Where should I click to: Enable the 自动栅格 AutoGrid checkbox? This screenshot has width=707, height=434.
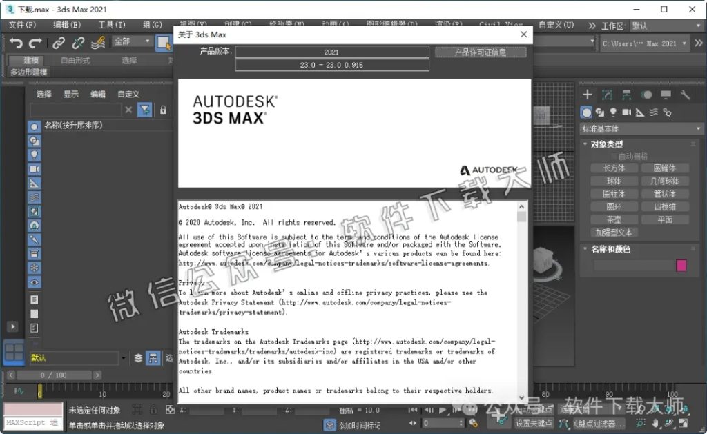614,157
